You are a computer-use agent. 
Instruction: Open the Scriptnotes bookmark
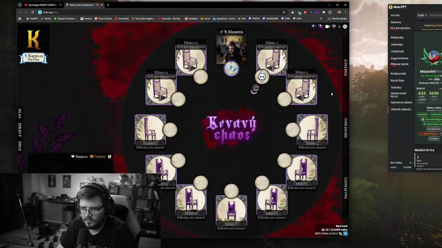[122, 19]
